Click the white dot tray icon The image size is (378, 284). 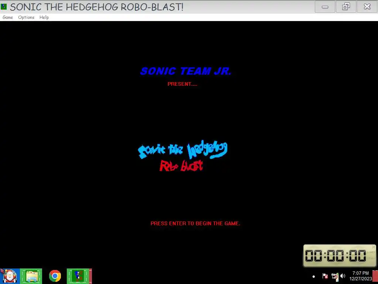314,276
